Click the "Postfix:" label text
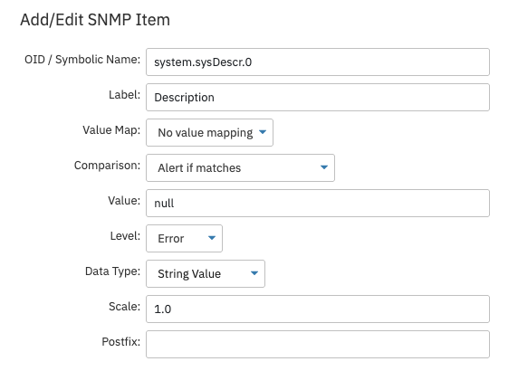The image size is (518, 371). pos(121,342)
